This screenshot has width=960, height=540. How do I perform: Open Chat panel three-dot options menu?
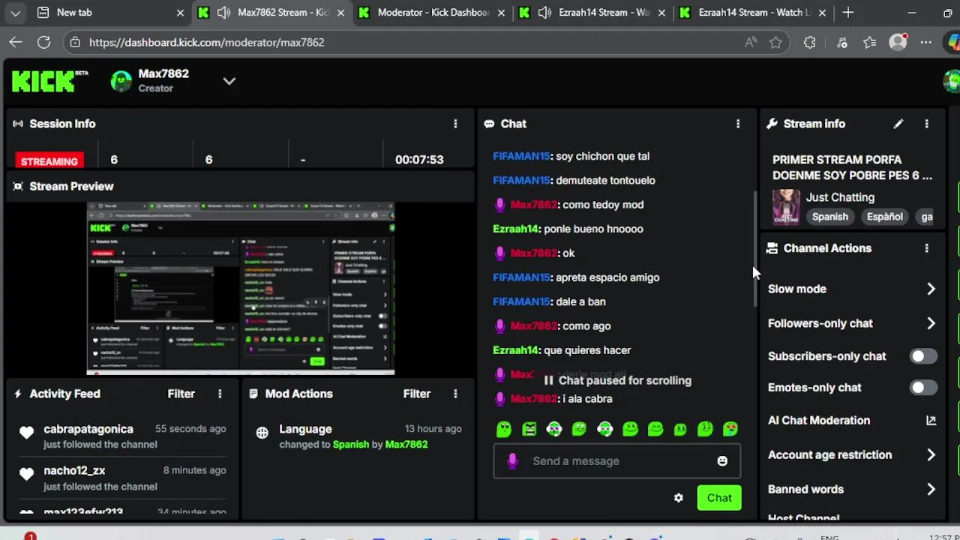coord(738,124)
